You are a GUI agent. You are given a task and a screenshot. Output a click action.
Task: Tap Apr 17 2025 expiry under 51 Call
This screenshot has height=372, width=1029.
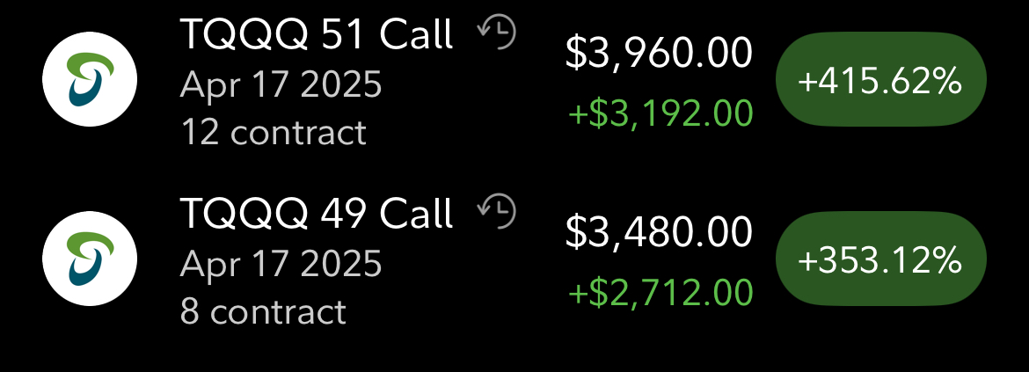tap(281, 84)
